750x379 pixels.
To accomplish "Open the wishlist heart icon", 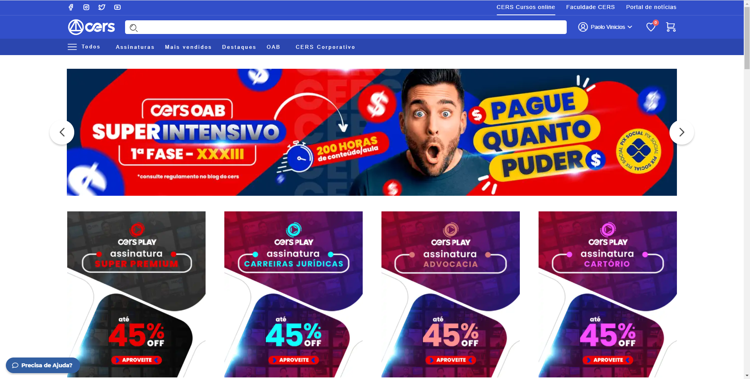I will tap(651, 27).
